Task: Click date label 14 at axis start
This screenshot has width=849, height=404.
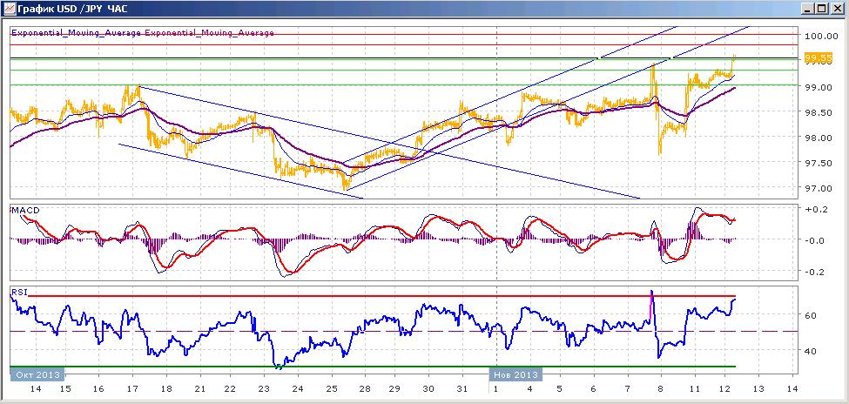Action: [35, 389]
